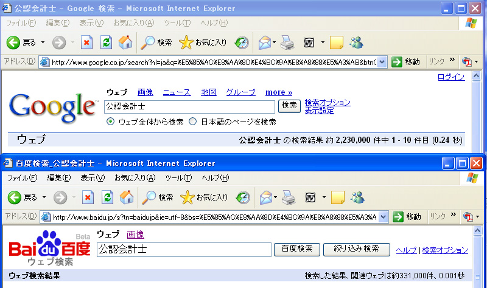Open お気に入り star in the Baidu window toolbar
The width and height of the screenshot is (487, 288).
coord(187,197)
